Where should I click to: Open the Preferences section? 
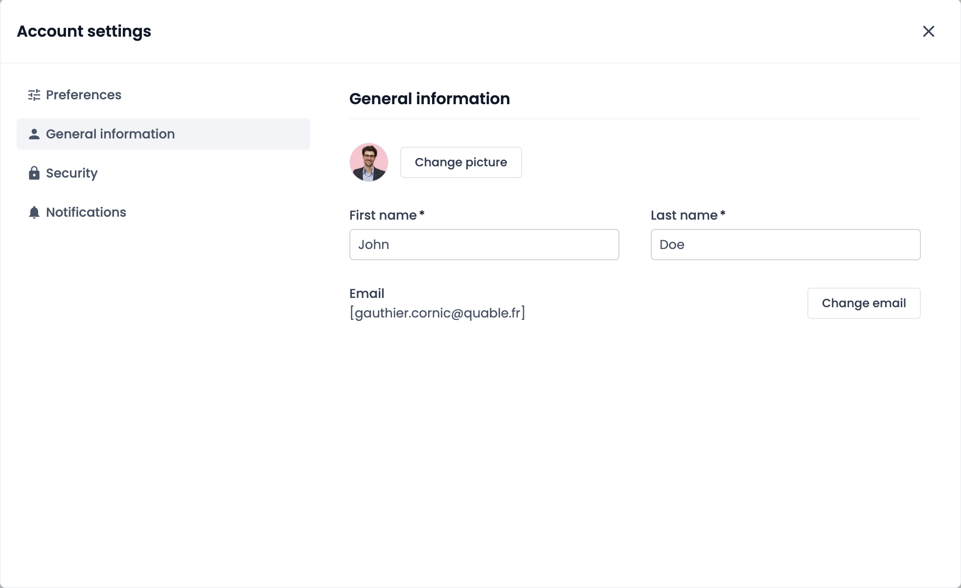[x=83, y=95]
